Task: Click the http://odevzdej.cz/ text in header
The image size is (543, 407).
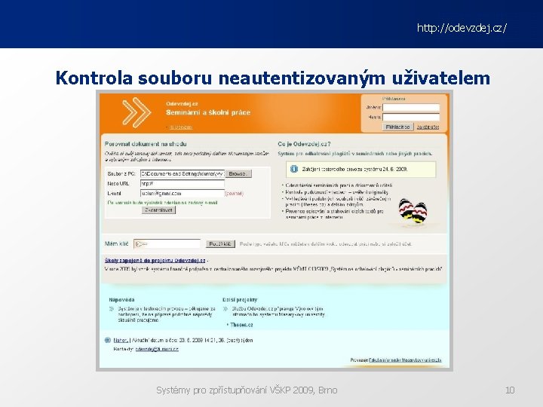Action: click(x=462, y=28)
